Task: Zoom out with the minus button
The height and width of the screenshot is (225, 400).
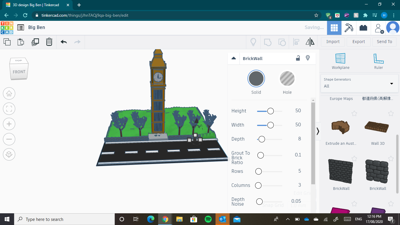Action: (x=9, y=139)
